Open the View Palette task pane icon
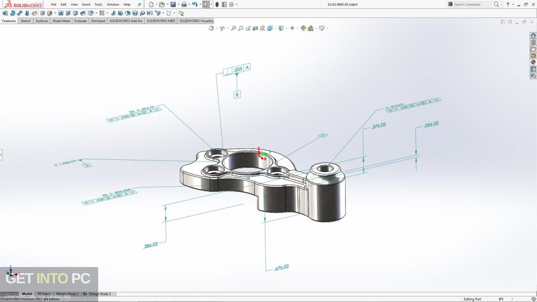Image resolution: width=537 pixels, height=302 pixels. (x=533, y=56)
